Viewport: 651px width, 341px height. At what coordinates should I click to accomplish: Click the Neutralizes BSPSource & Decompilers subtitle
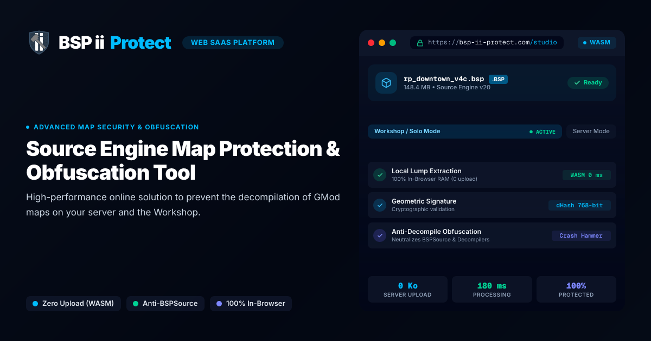[x=441, y=240]
